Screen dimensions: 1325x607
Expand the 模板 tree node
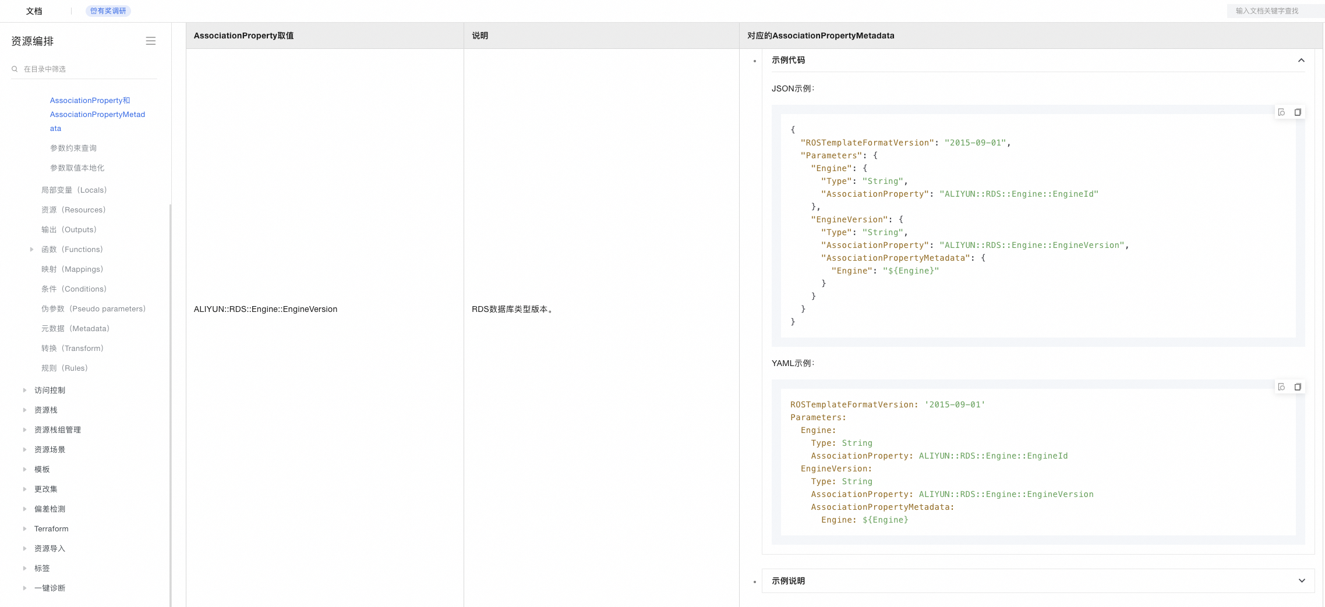pos(24,469)
